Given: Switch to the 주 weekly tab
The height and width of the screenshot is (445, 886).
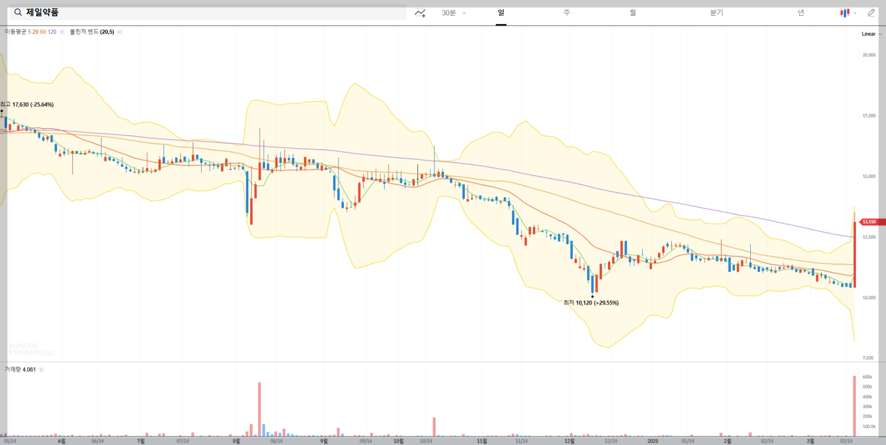Looking at the screenshot, I should pos(567,13).
